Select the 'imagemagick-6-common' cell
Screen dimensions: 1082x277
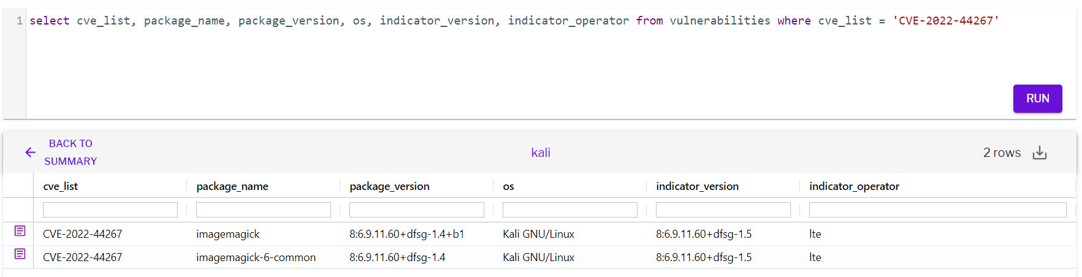click(256, 257)
